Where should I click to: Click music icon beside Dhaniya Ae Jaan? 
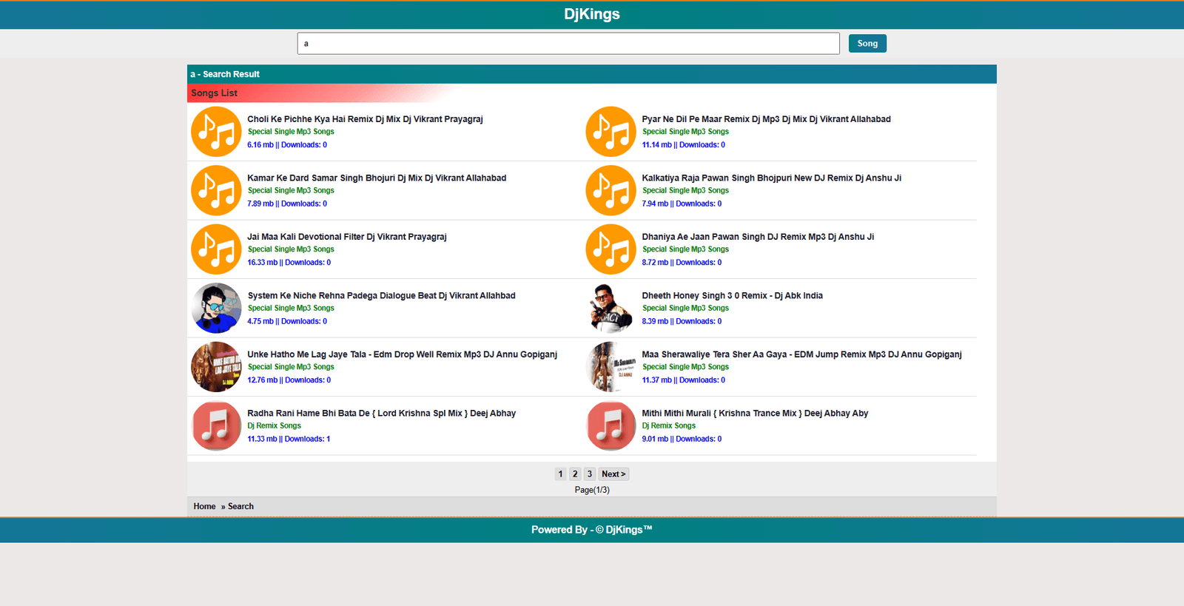pos(610,249)
